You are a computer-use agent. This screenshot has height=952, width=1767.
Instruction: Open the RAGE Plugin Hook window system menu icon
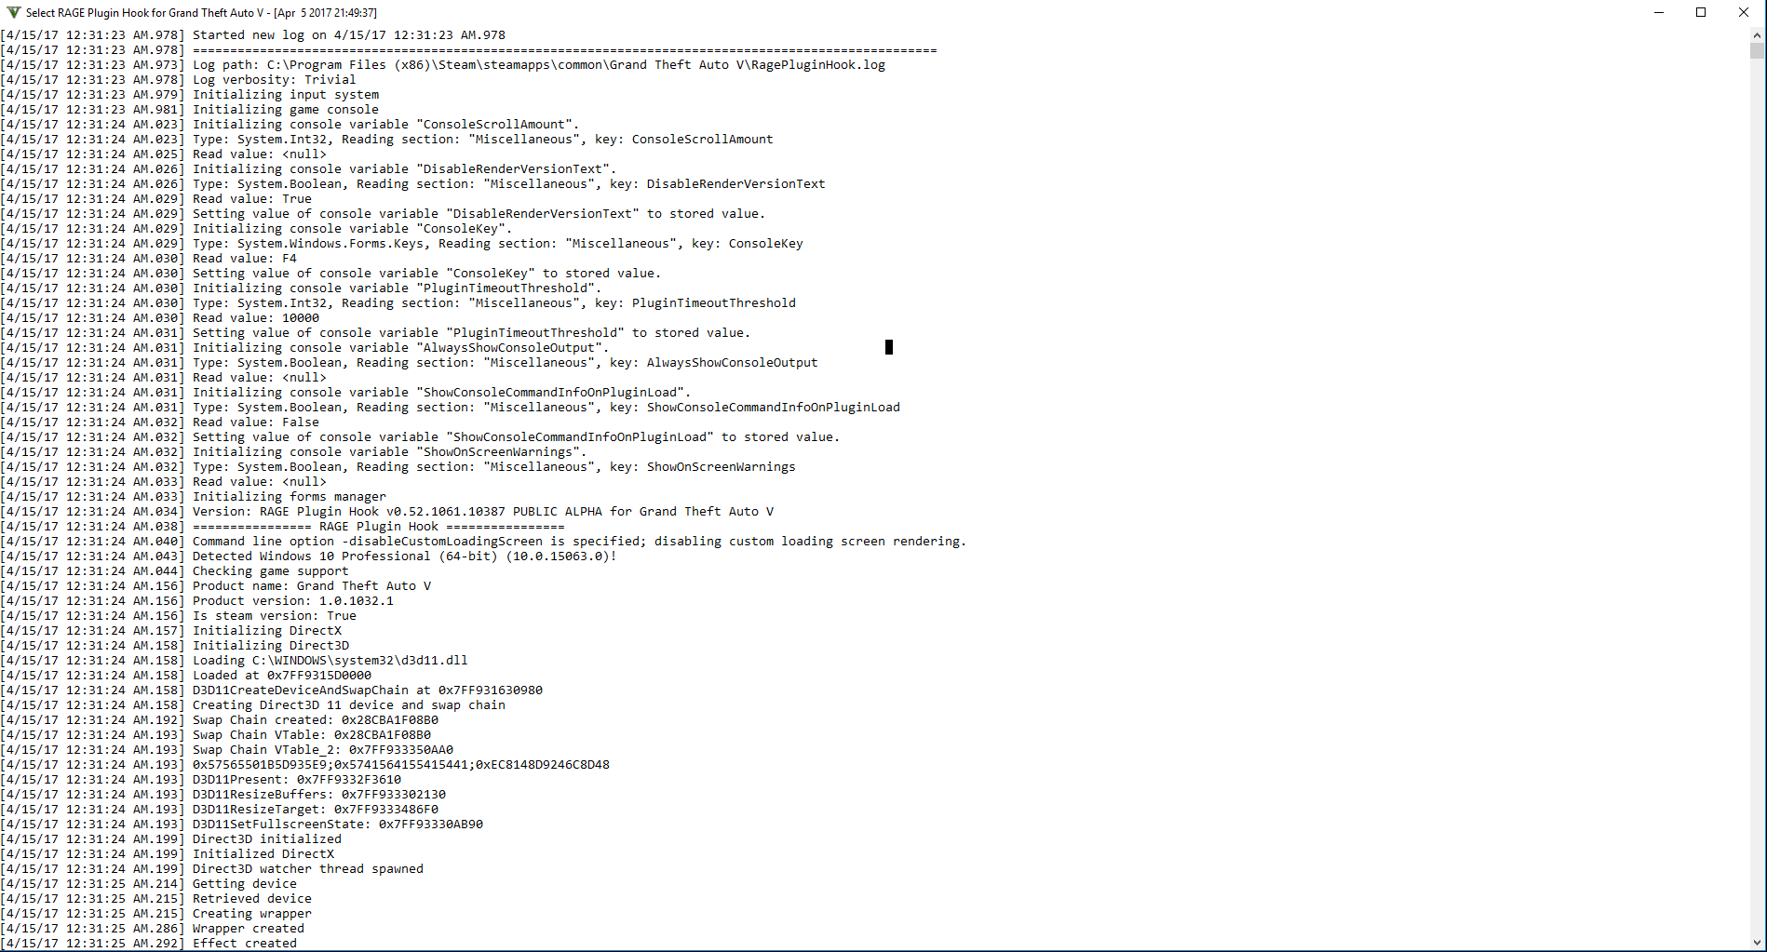[x=13, y=12]
